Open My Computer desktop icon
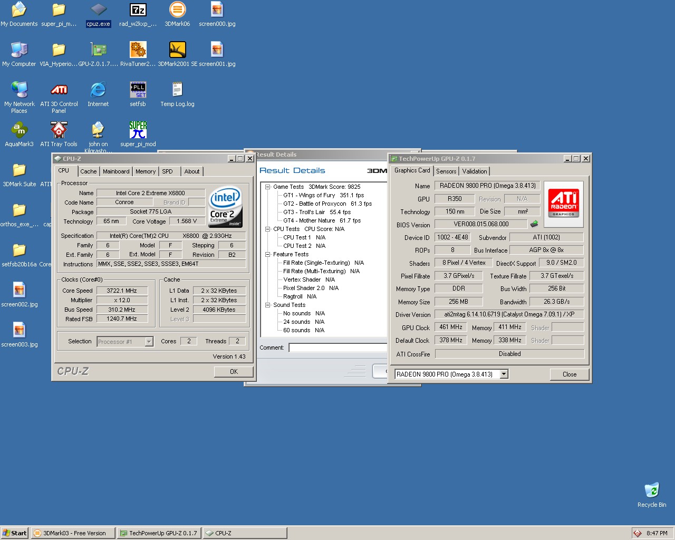Viewport: 675px width, 540px height. tap(19, 54)
